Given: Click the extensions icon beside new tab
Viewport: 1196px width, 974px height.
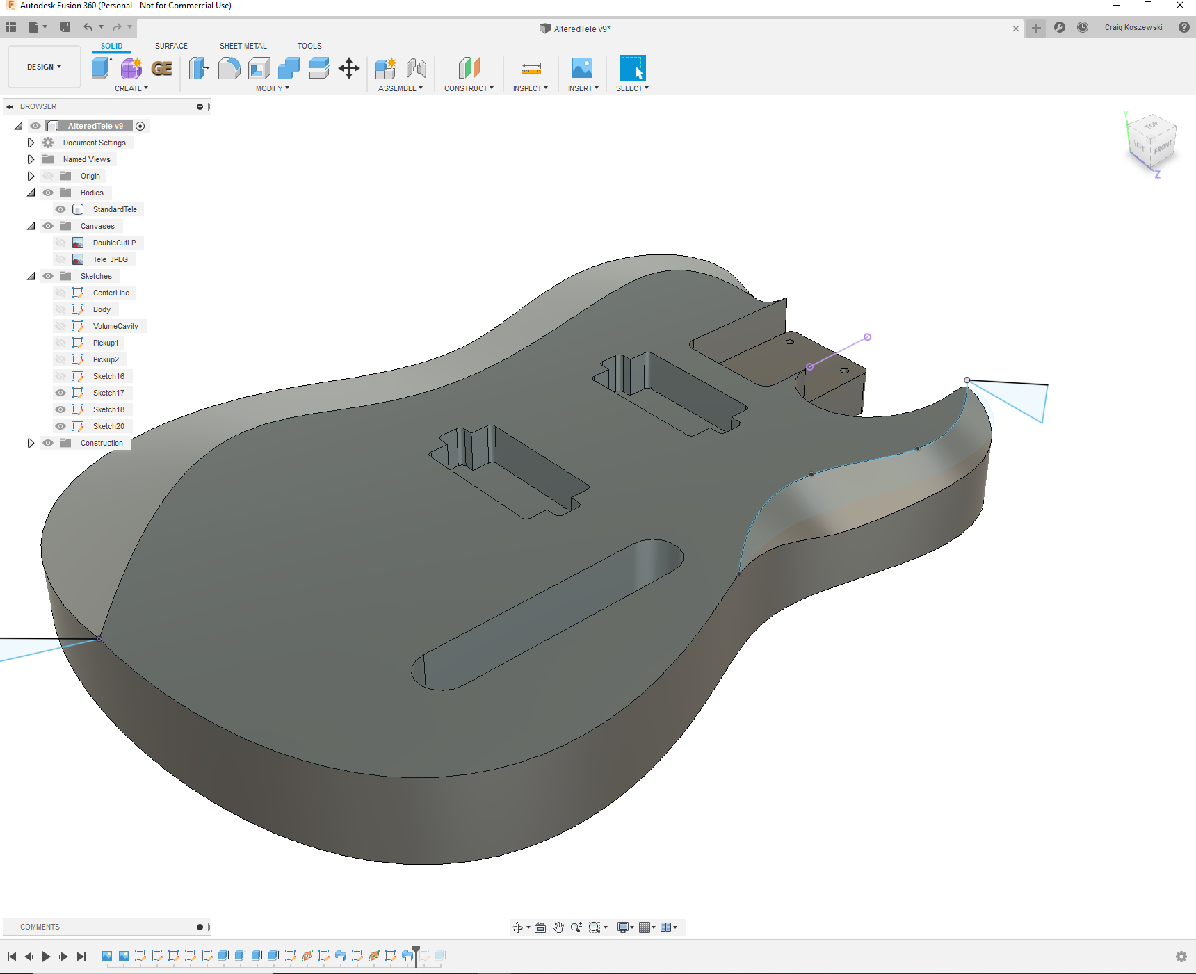Looking at the screenshot, I should 1060,27.
